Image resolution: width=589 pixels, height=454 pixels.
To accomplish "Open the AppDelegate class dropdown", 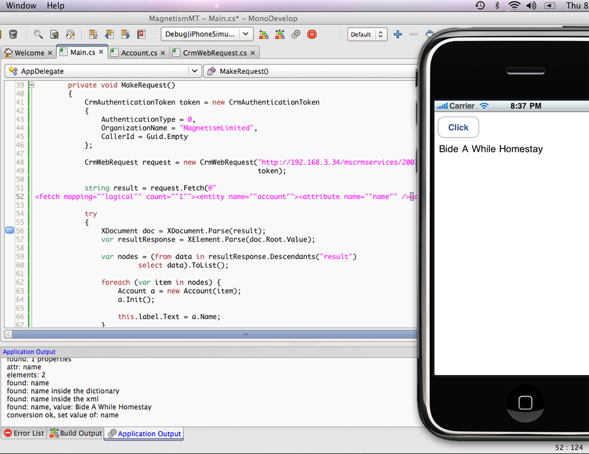I will click(x=101, y=70).
